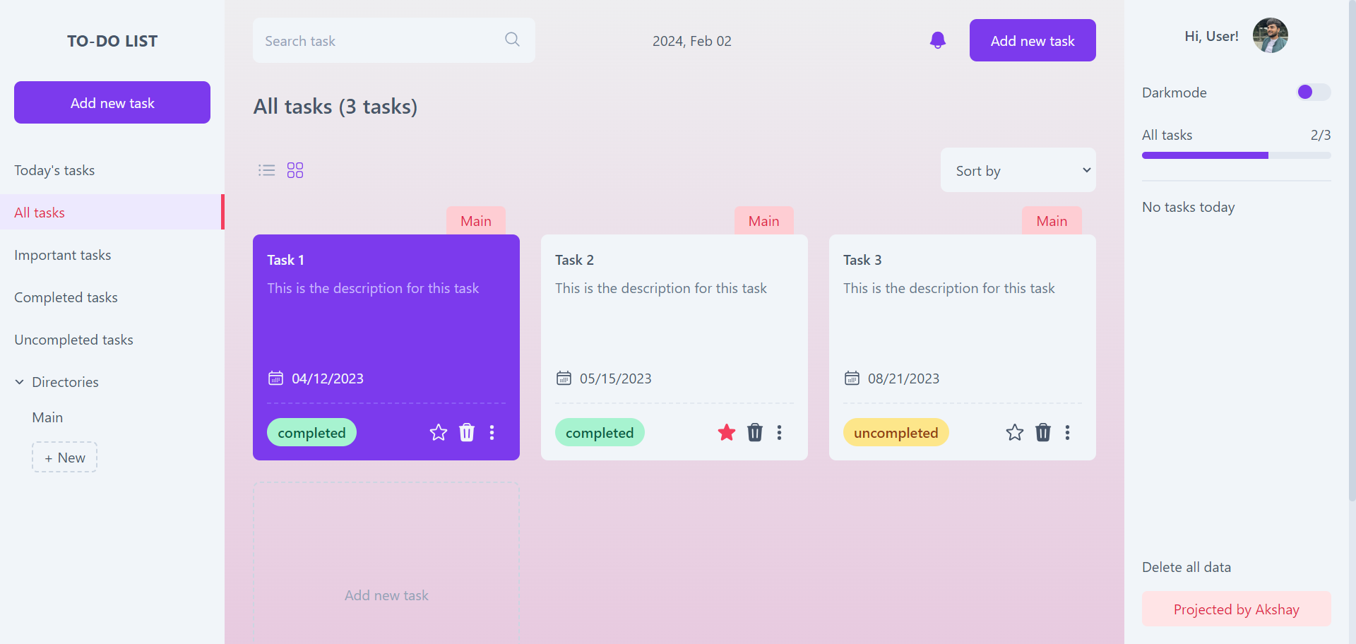Toggle Task 3 uncompleted status badge
The width and height of the screenshot is (1356, 644).
[896, 433]
